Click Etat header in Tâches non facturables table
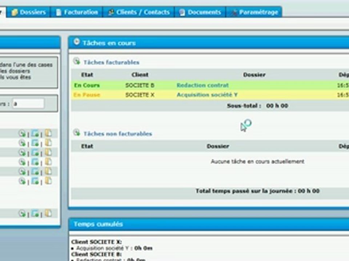This screenshot has height=261, width=349. click(87, 146)
